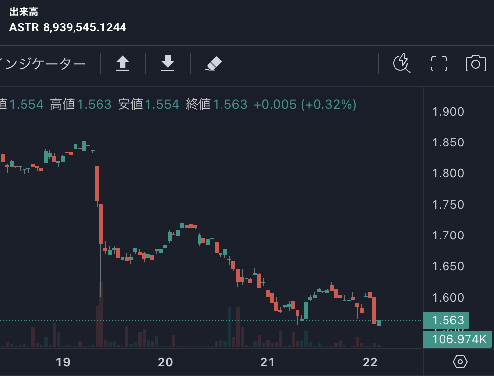This screenshot has height=376, width=494.
Task: Click date 19 on time axis
Action: point(63,362)
